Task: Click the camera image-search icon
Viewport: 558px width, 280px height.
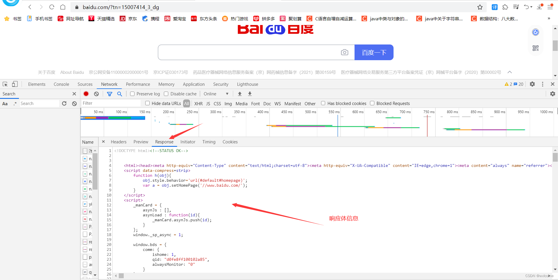Action: click(x=345, y=52)
